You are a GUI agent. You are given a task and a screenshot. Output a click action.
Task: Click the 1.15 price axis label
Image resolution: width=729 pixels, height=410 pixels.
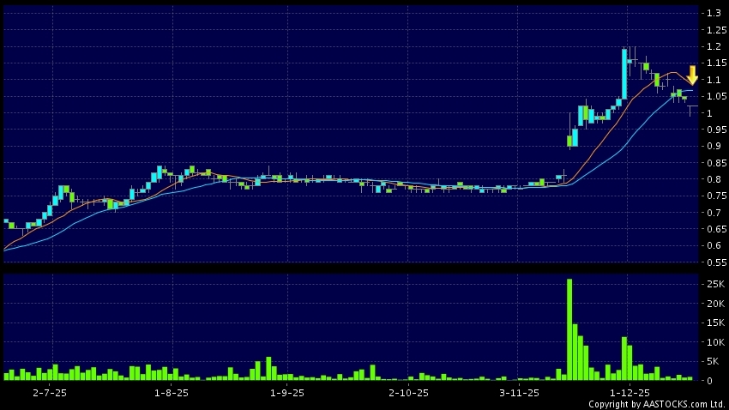click(x=714, y=63)
